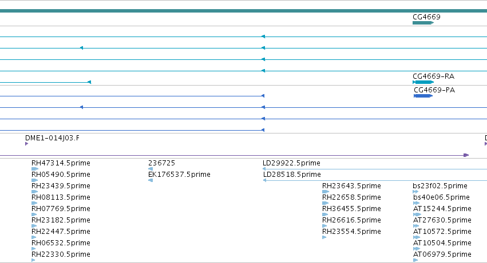Open the RH22330.5prime EST label
The height and width of the screenshot is (263, 487).
point(61,254)
